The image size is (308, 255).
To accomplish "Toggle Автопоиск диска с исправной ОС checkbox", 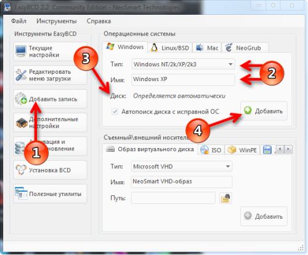I will tap(115, 112).
